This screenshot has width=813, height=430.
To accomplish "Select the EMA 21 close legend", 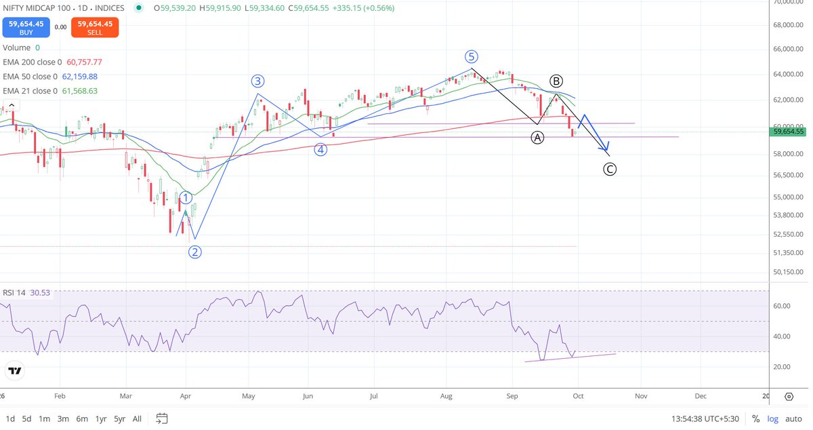I will [50, 90].
